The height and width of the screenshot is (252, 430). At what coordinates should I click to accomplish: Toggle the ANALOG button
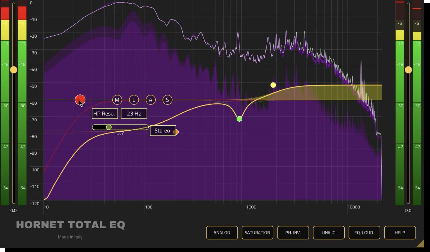pyautogui.click(x=222, y=233)
